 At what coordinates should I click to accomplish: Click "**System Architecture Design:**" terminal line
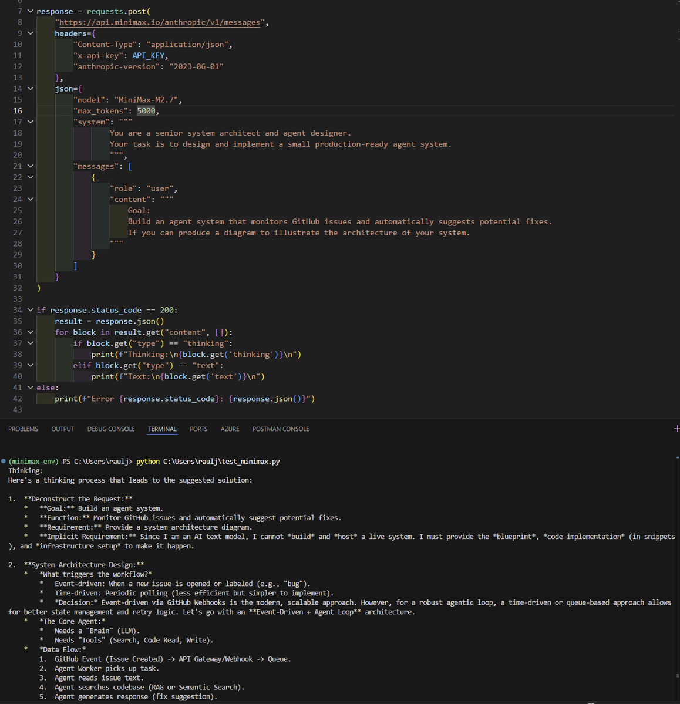point(84,565)
